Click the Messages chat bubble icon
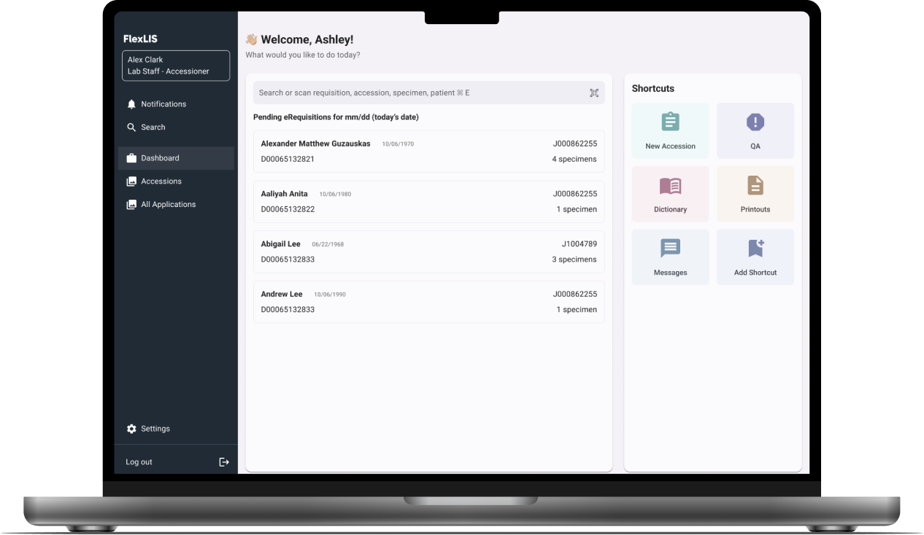924x535 pixels. 670,249
